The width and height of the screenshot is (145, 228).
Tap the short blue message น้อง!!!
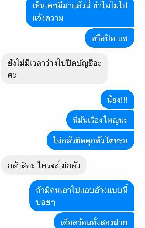(117, 99)
